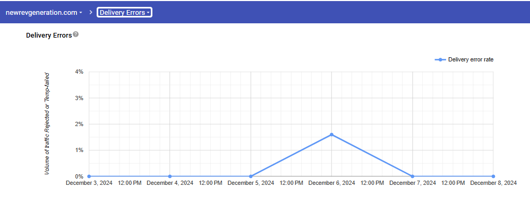This screenshot has width=530, height=214.
Task: Click the help icon beside Delivery Errors heading
Action: pos(76,34)
